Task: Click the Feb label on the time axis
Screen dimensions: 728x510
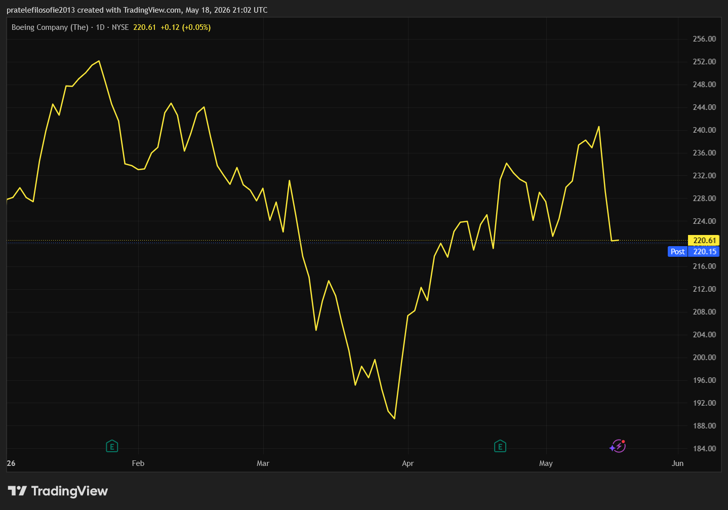Action: (138, 463)
